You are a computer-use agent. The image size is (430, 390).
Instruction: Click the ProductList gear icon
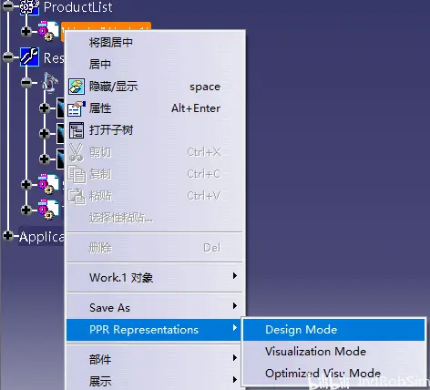[29, 6]
